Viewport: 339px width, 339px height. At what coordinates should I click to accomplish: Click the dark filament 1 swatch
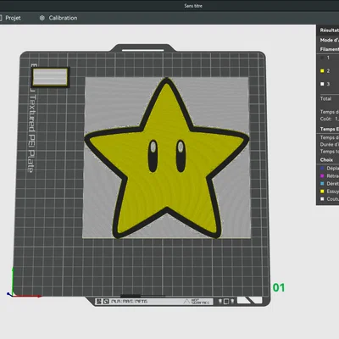pyautogui.click(x=322, y=58)
